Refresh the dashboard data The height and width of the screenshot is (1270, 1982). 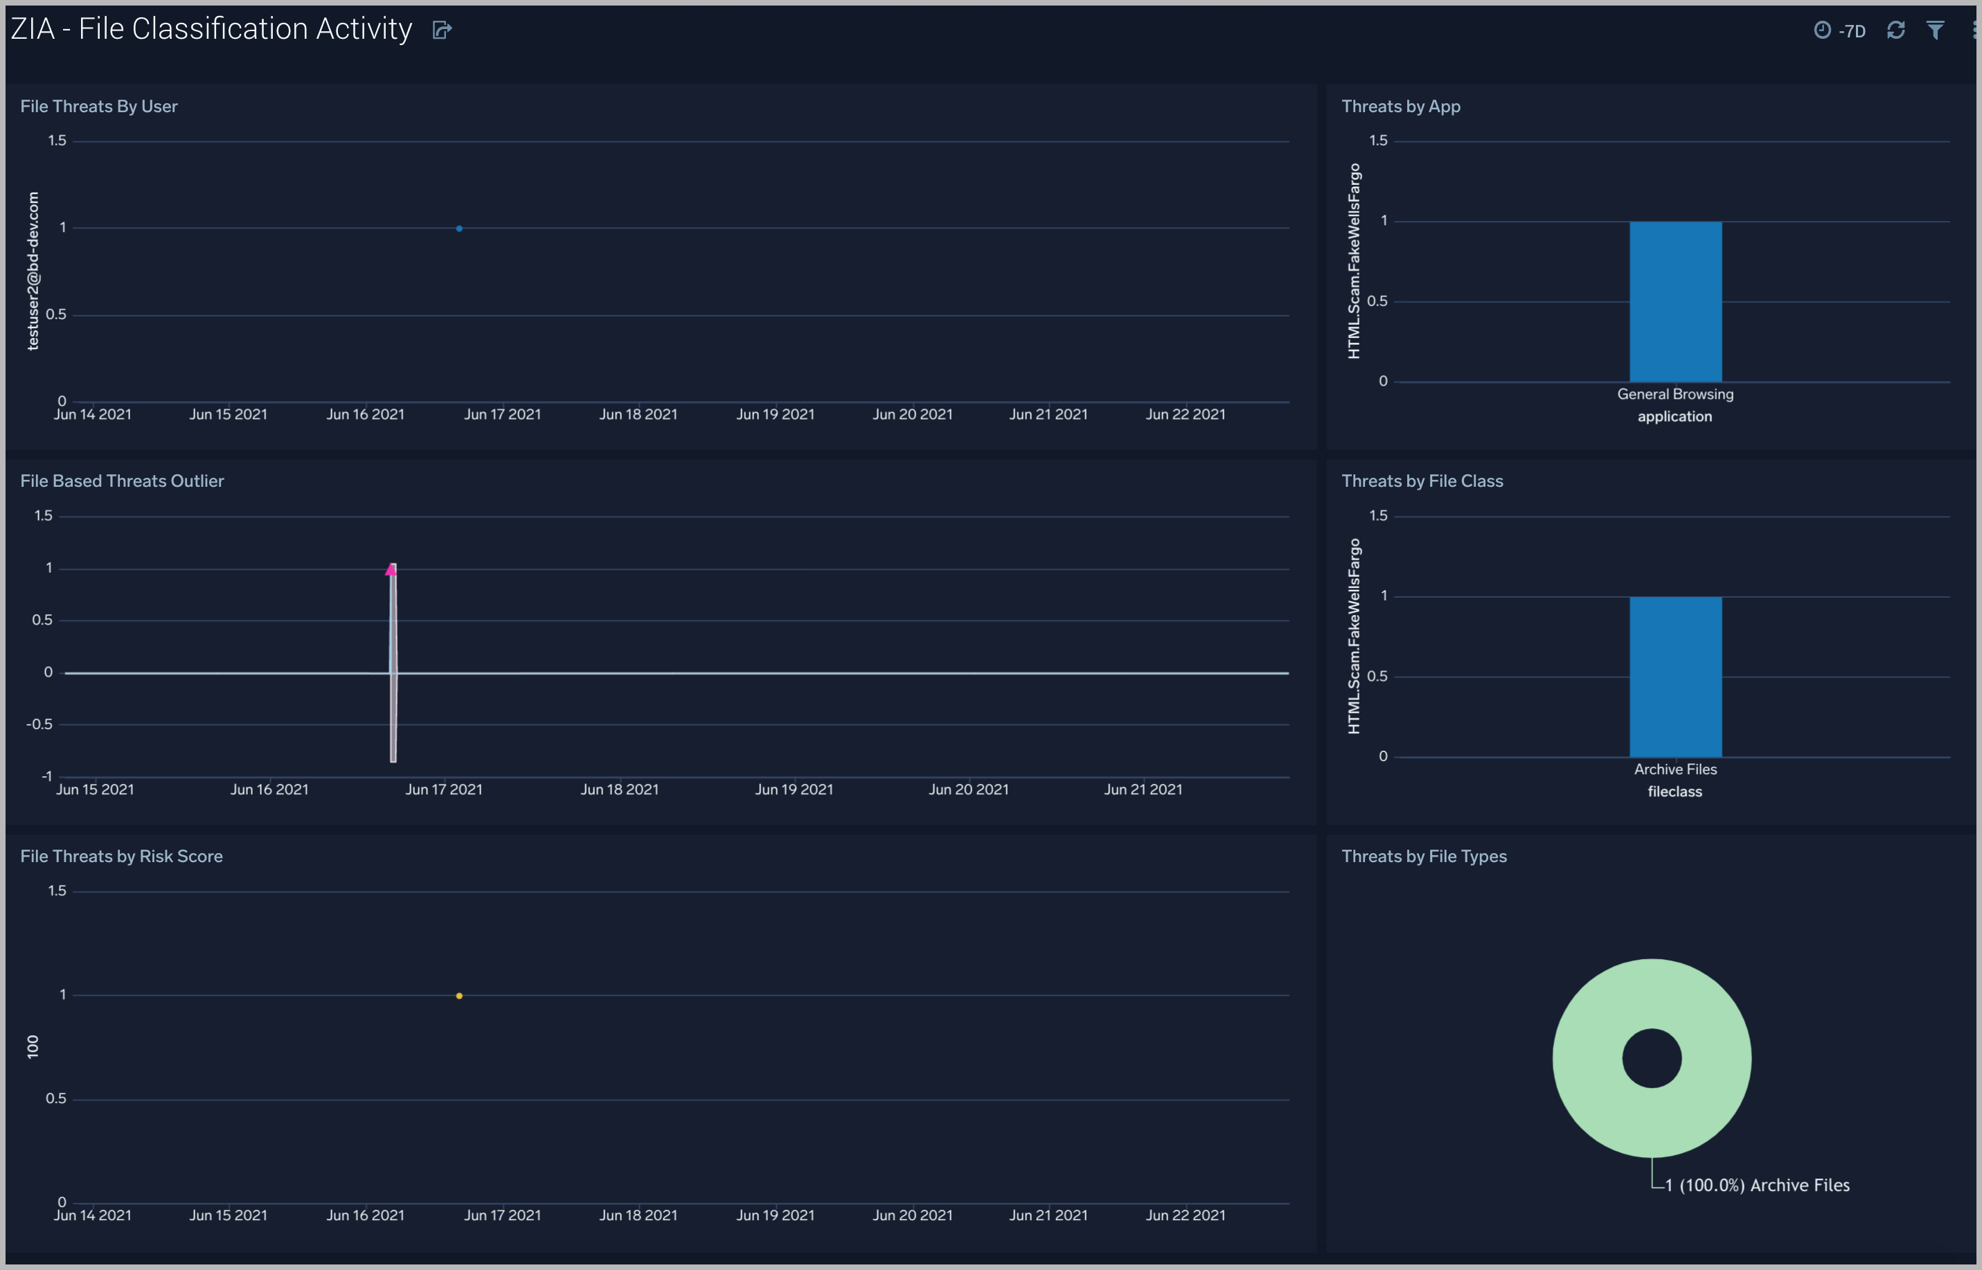pyautogui.click(x=1897, y=30)
